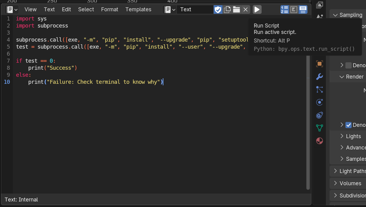Enable the unchecked Denoise checkbox

pos(349,65)
